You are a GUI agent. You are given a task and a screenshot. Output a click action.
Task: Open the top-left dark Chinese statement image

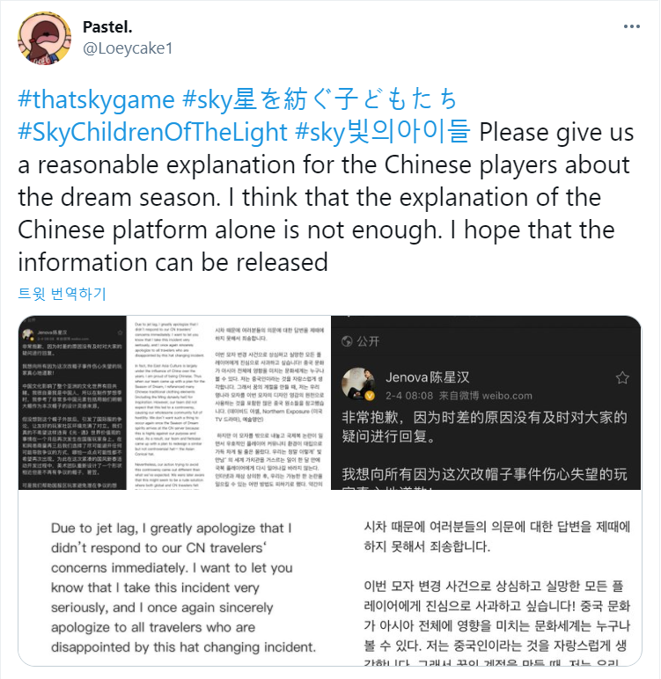point(72,403)
